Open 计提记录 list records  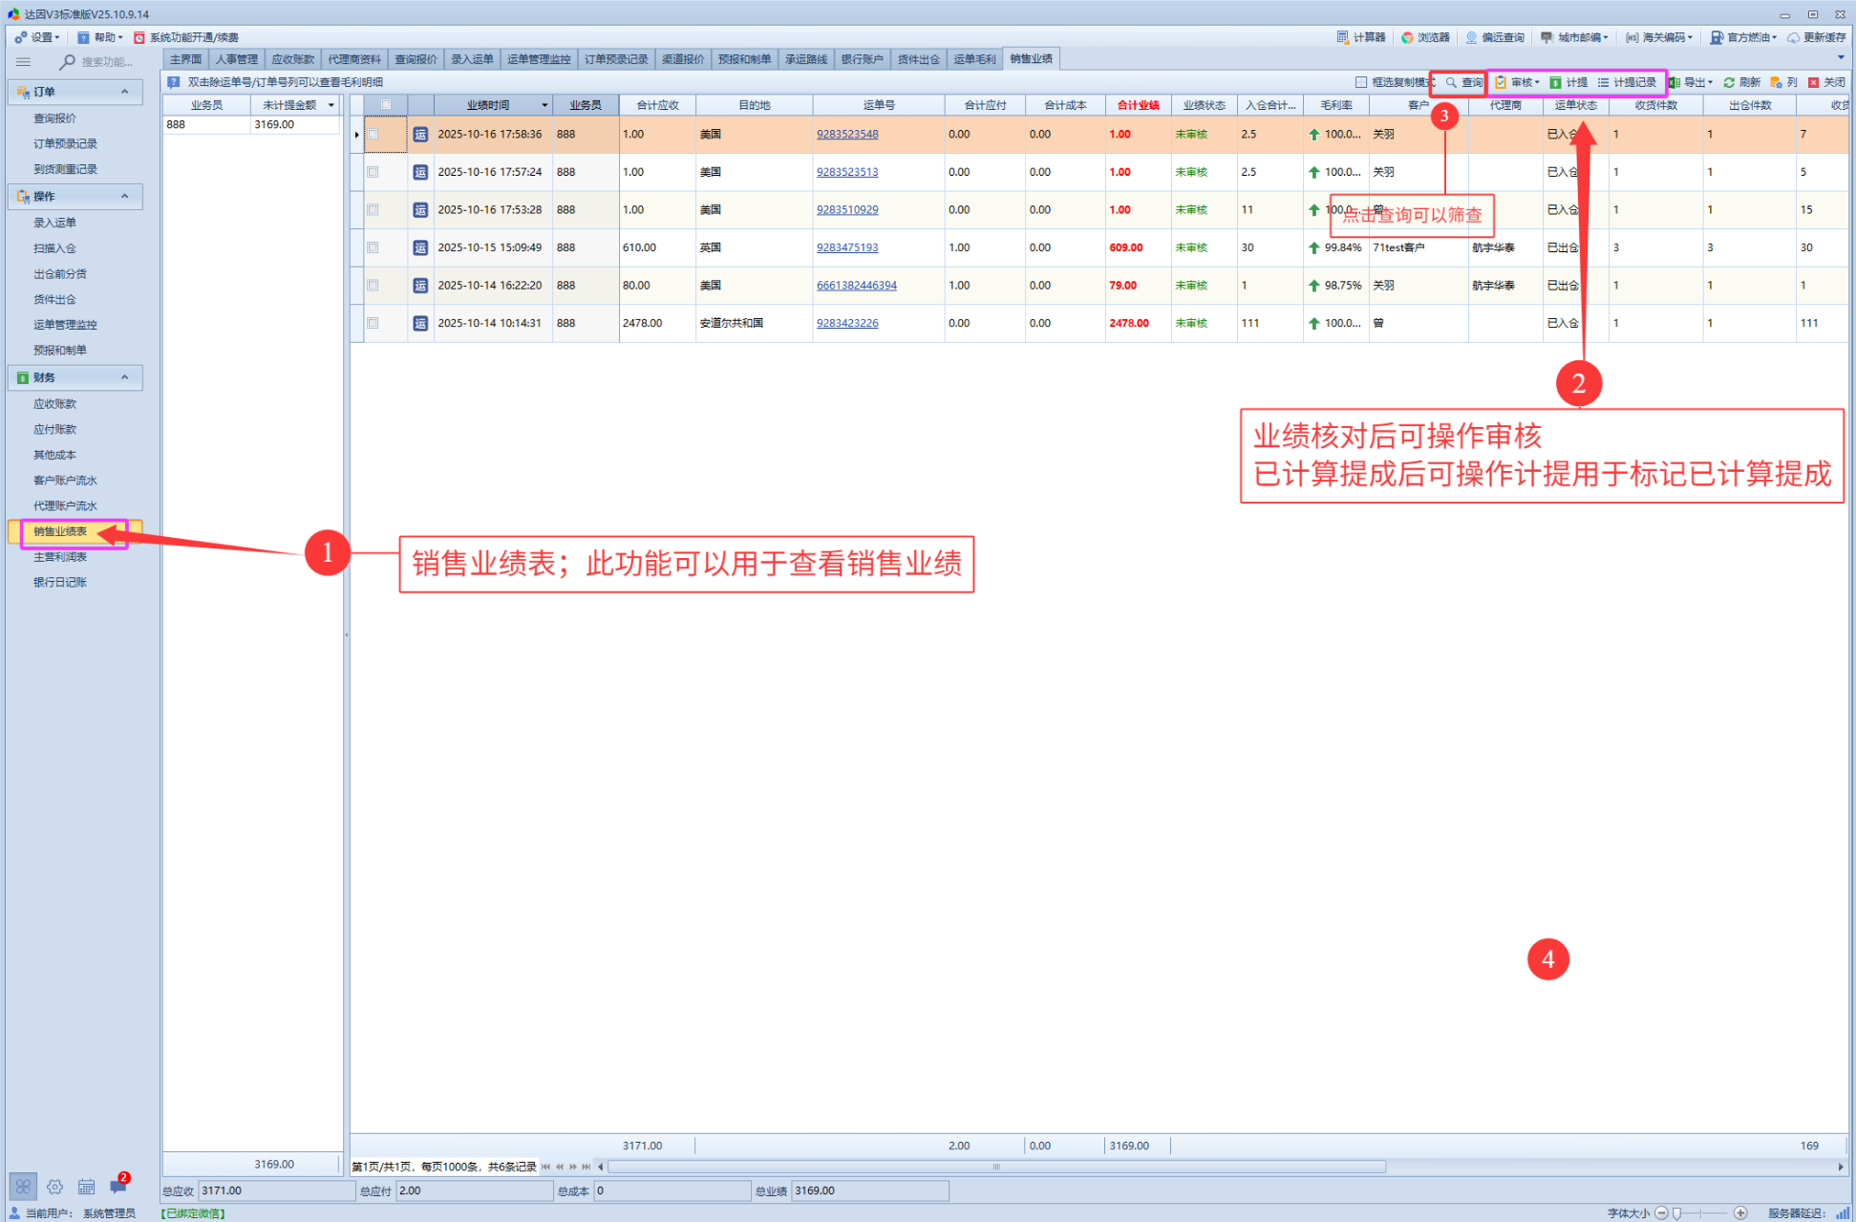1627,82
